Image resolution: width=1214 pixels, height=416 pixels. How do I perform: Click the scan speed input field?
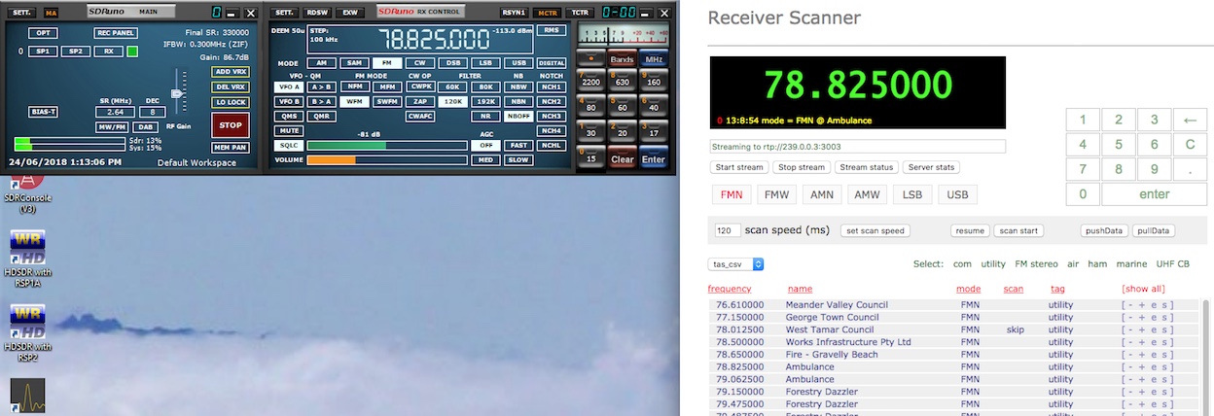727,231
